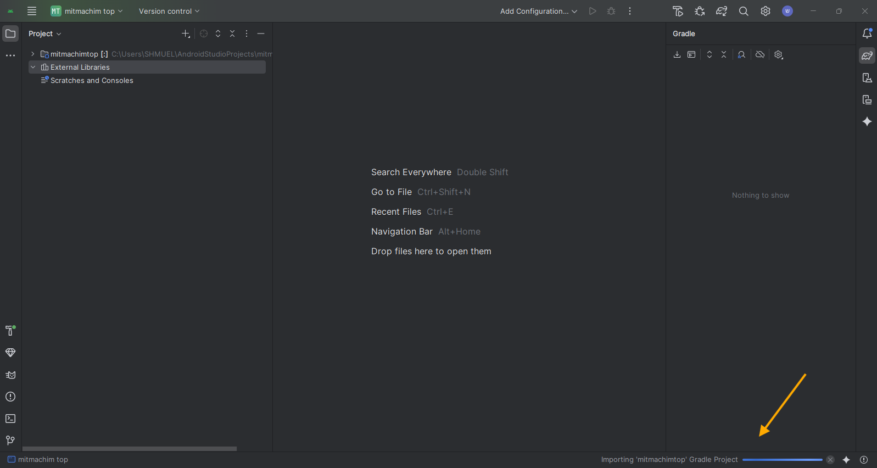This screenshot has height=468, width=877.
Task: Open the Version control menu
Action: click(169, 11)
